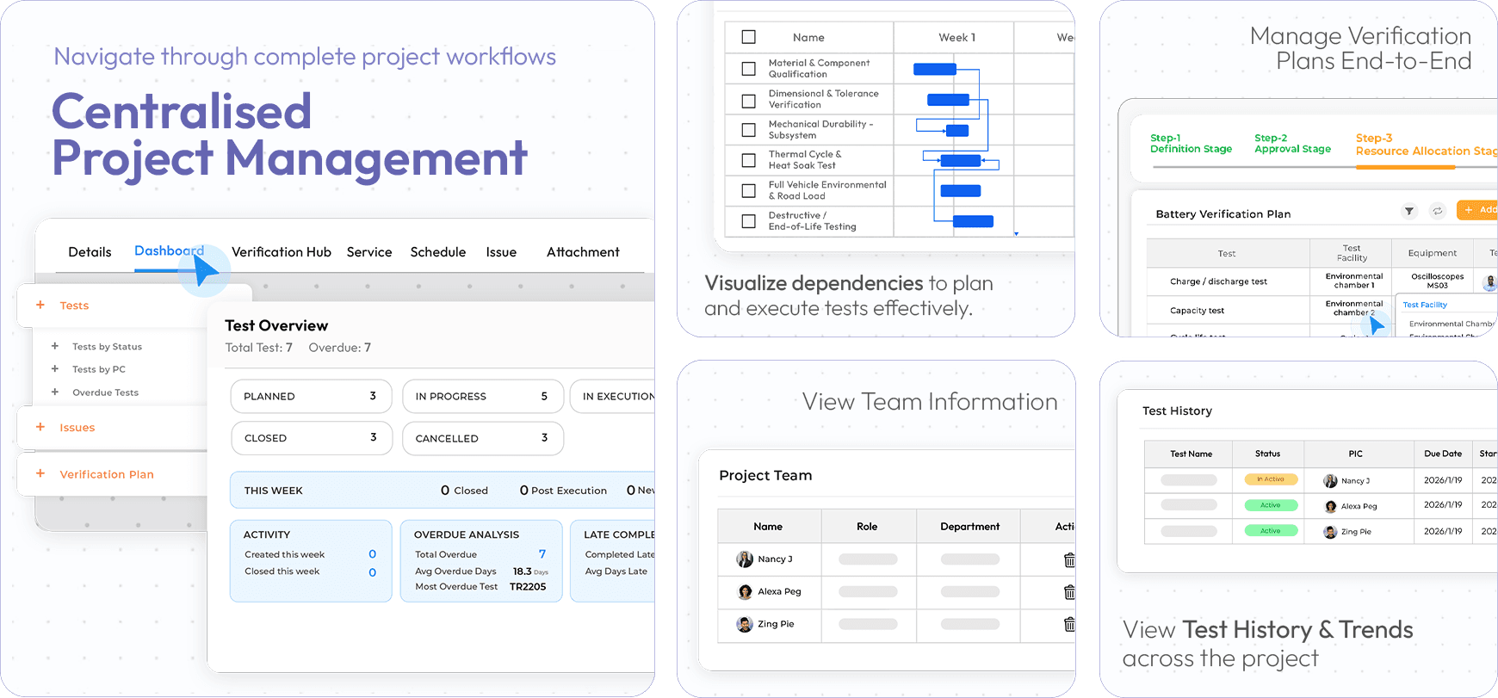Click Zing Pie avatar in Test History table
Image resolution: width=1498 pixels, height=698 pixels.
[1330, 532]
